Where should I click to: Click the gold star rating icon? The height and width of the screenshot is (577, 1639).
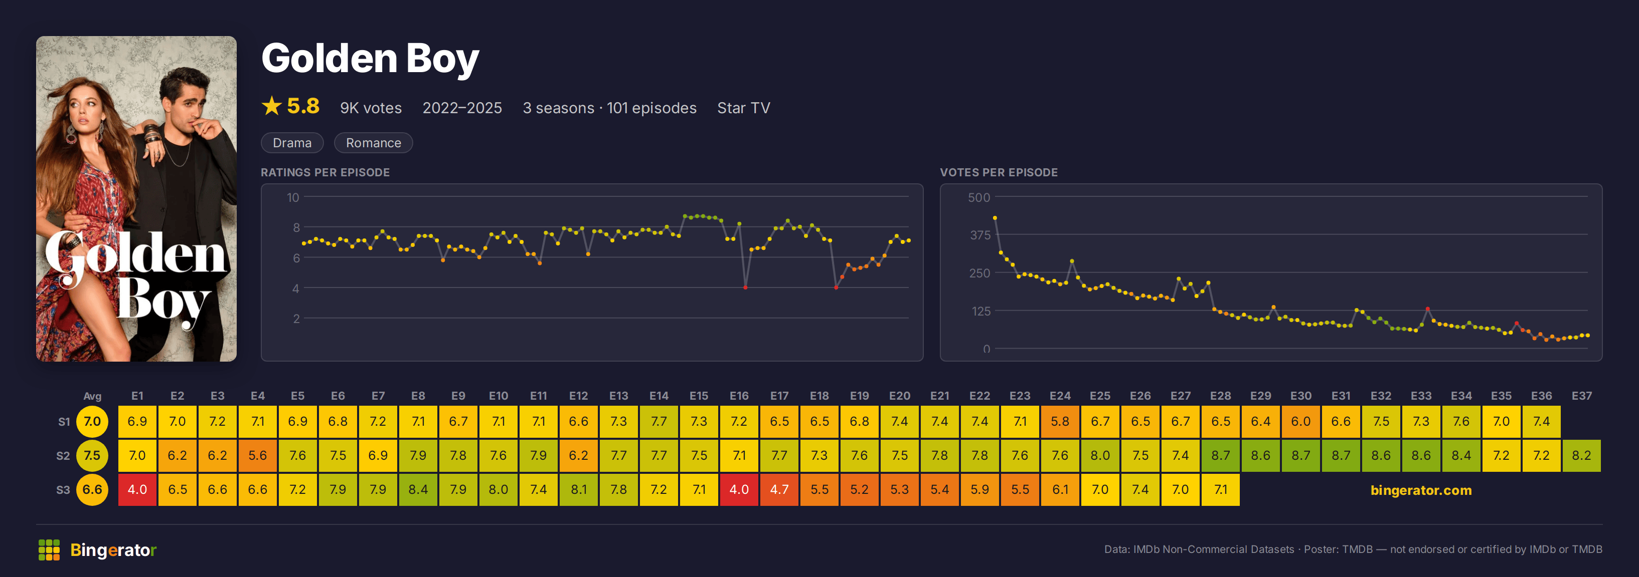[272, 106]
